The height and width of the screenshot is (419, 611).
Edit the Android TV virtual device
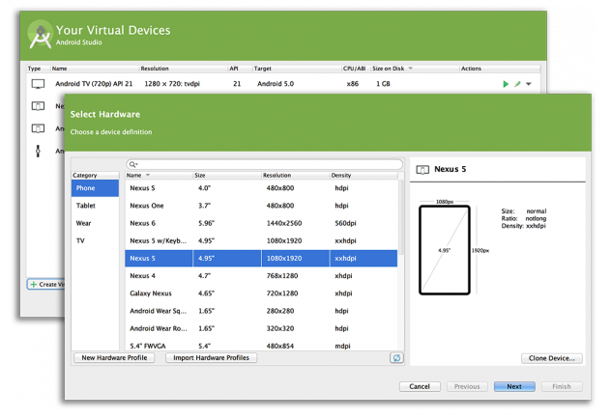[517, 84]
